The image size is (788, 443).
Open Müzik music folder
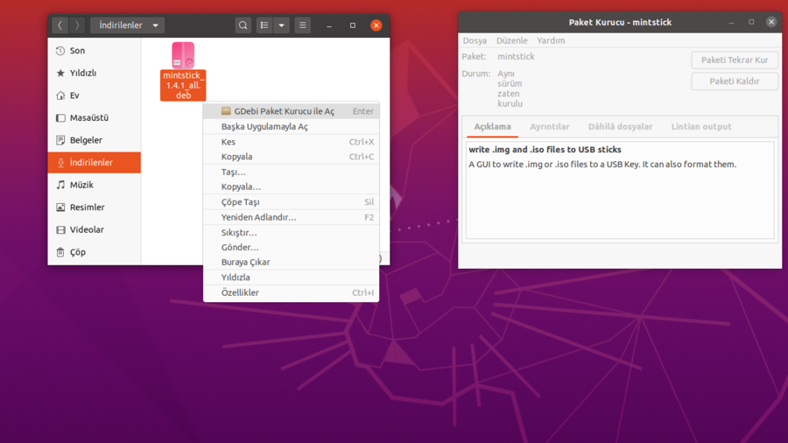95,185
